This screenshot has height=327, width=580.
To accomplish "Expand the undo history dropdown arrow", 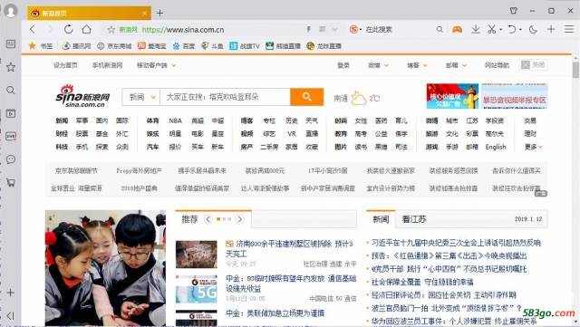I will tap(520, 30).
